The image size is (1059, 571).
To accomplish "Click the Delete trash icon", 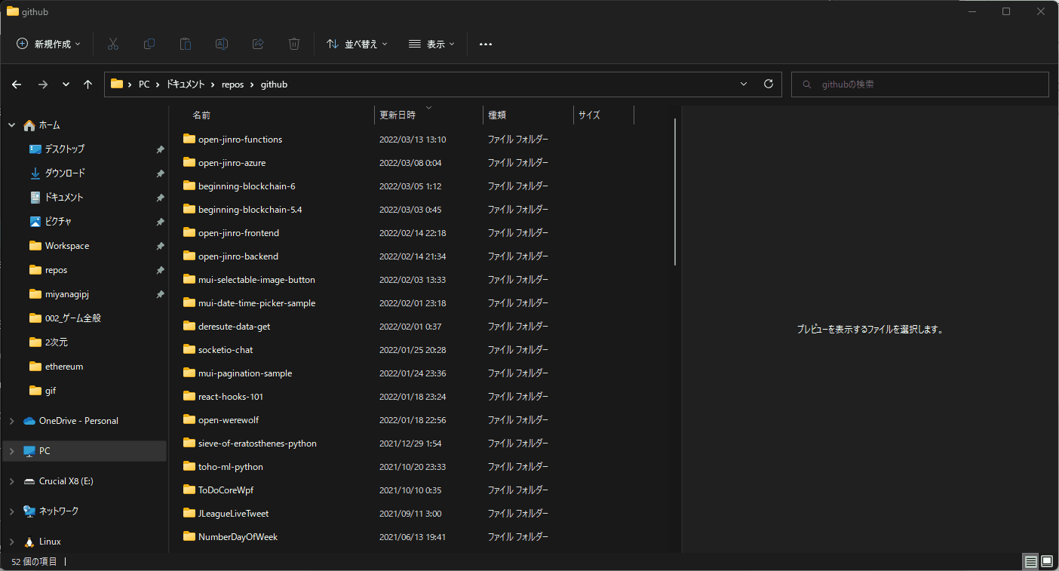I will point(294,44).
